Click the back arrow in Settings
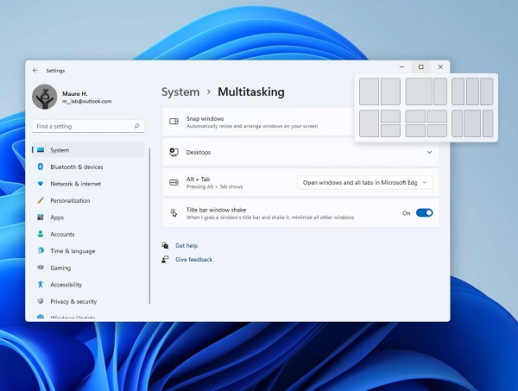The height and width of the screenshot is (391, 518). [35, 70]
